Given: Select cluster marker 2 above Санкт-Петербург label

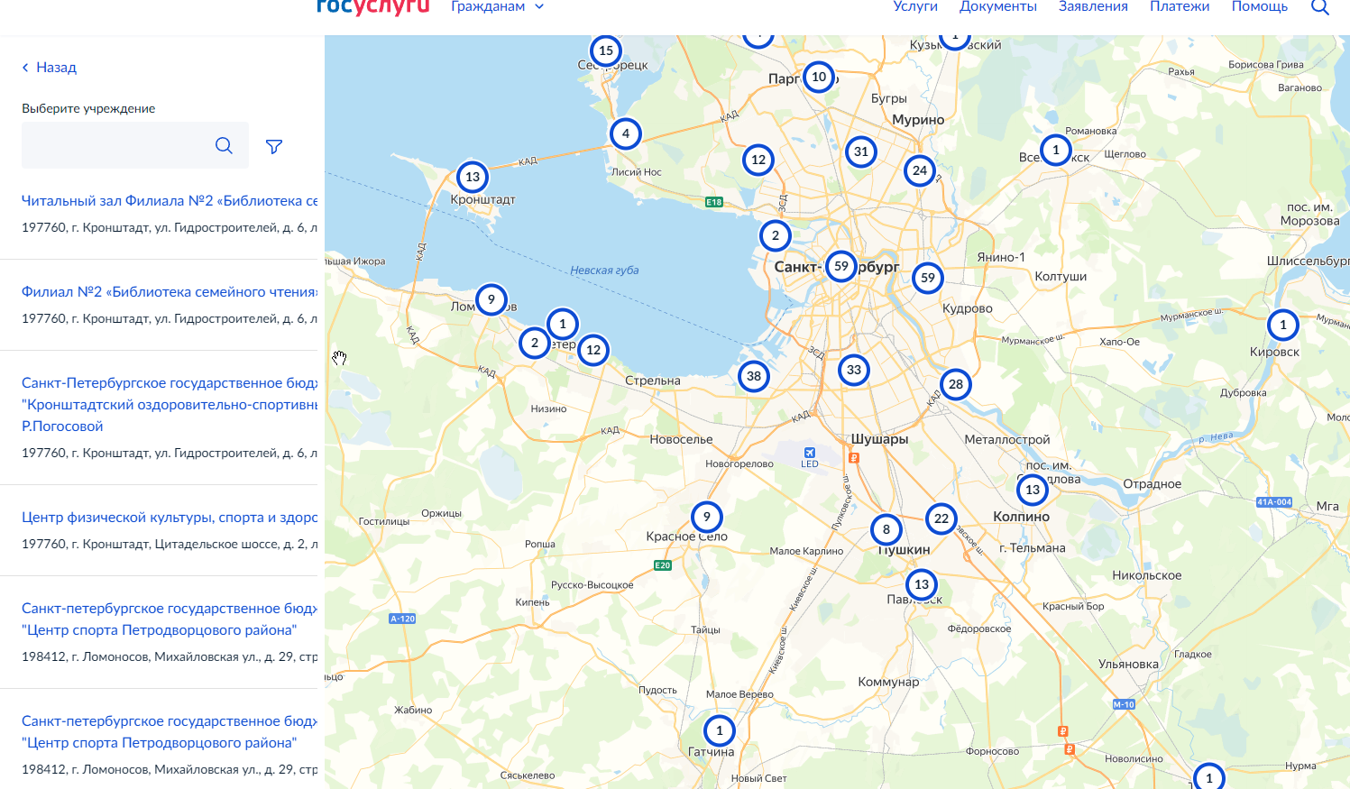Looking at the screenshot, I should point(776,235).
